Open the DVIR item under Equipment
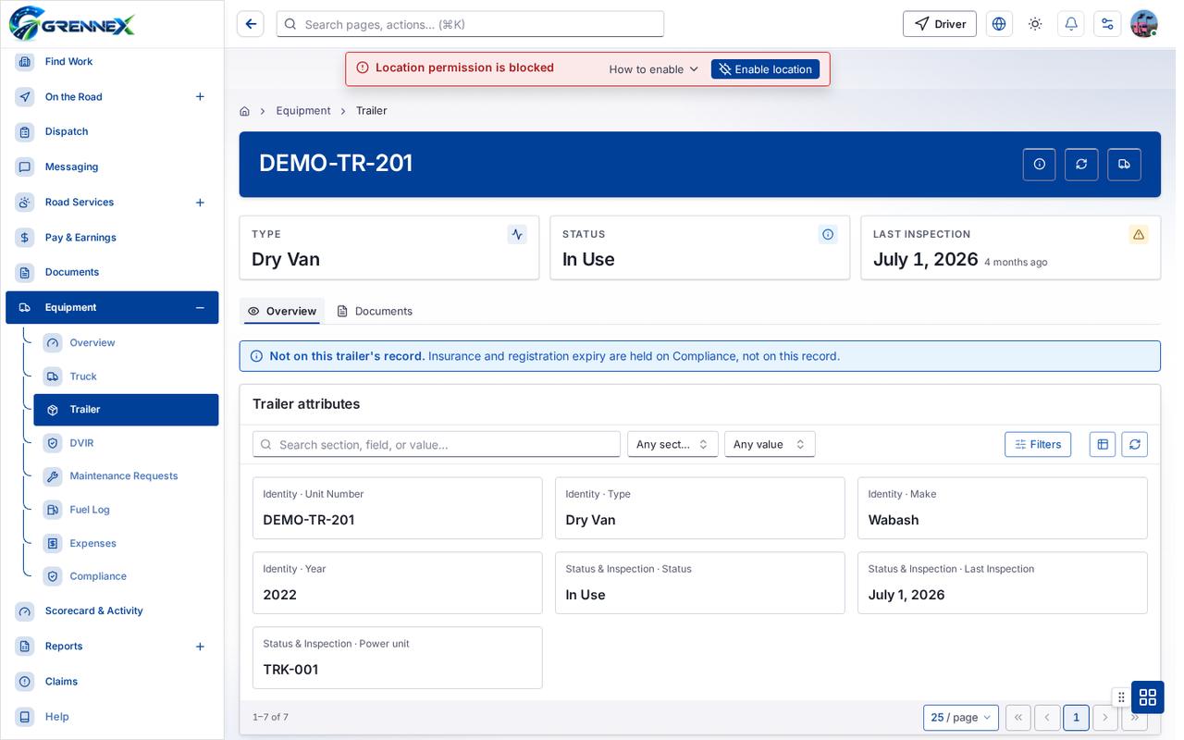 tap(126, 443)
